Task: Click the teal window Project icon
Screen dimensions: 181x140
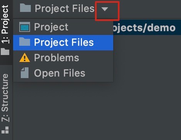Action: (x=25, y=27)
